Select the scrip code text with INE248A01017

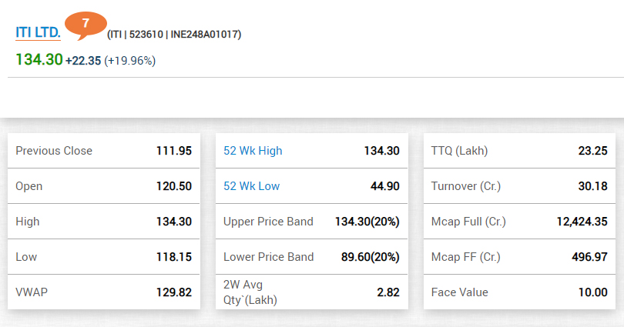click(x=174, y=35)
